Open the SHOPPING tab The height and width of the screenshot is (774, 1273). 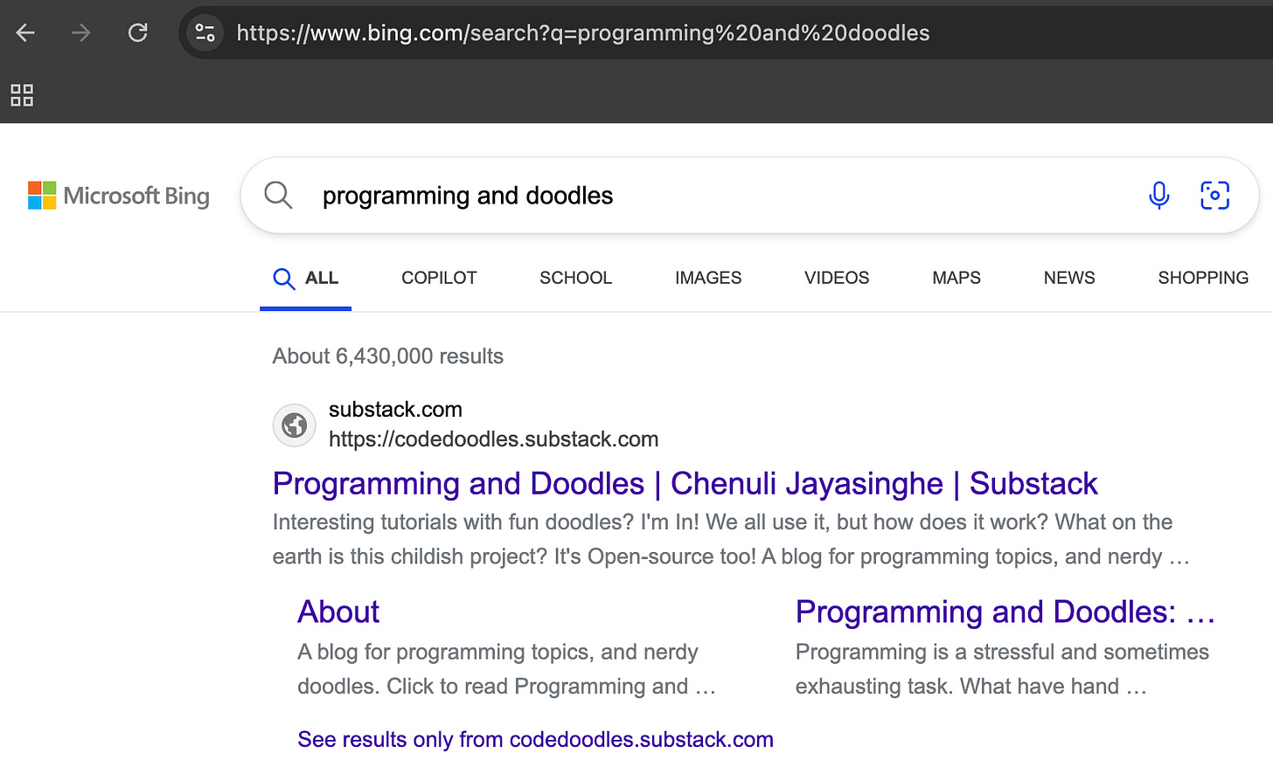(x=1203, y=278)
